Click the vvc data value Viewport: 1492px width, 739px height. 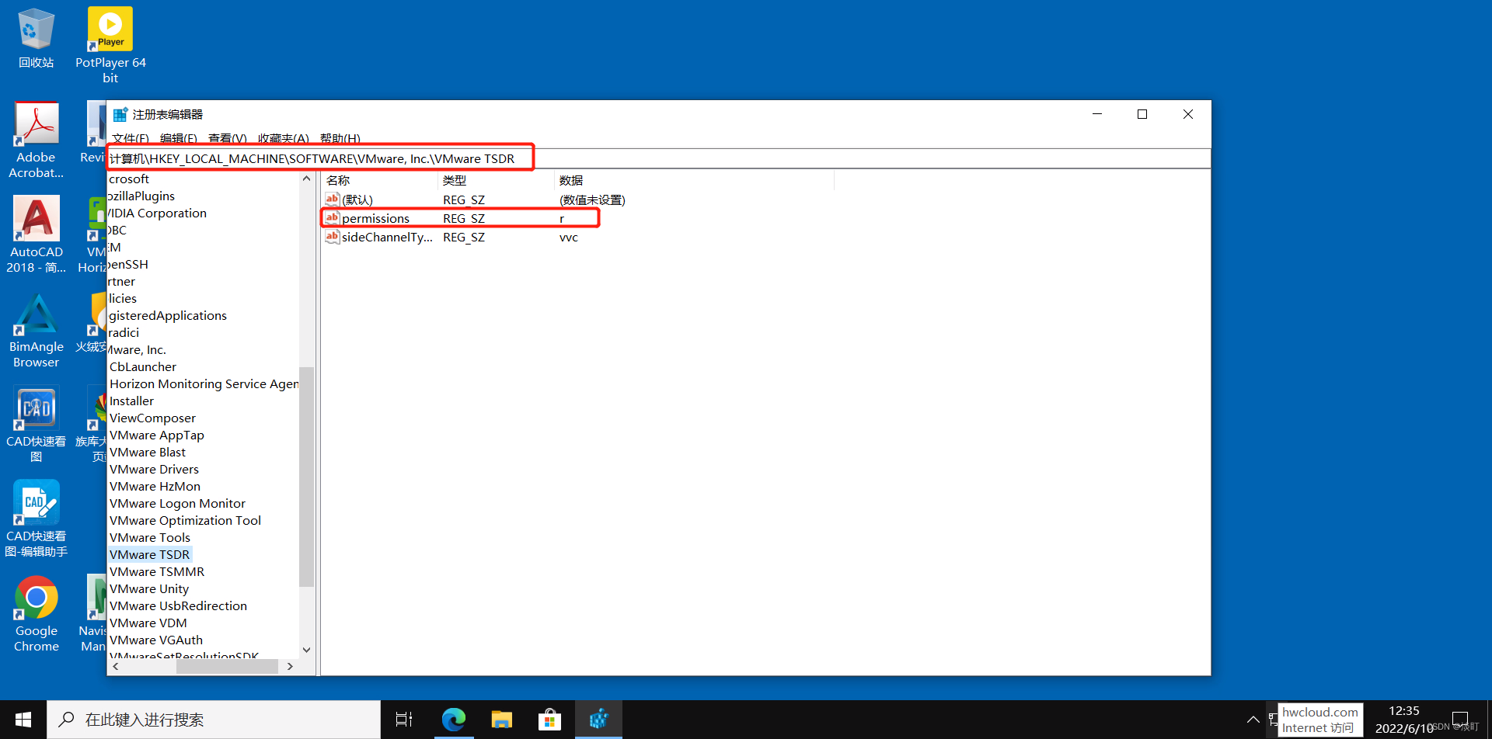pyautogui.click(x=569, y=237)
